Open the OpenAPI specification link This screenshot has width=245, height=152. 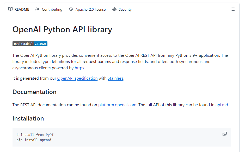tap(77, 78)
